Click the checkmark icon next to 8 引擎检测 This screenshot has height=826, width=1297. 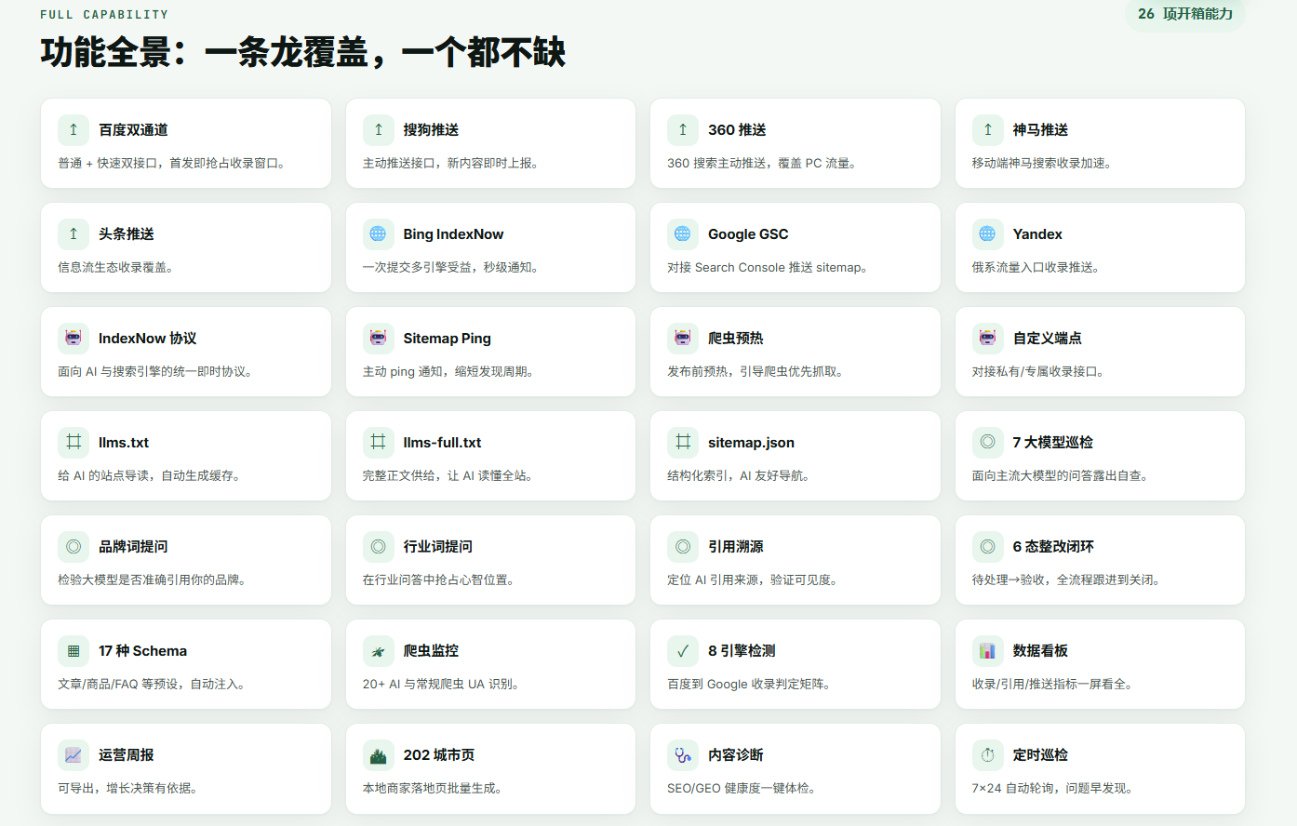683,651
